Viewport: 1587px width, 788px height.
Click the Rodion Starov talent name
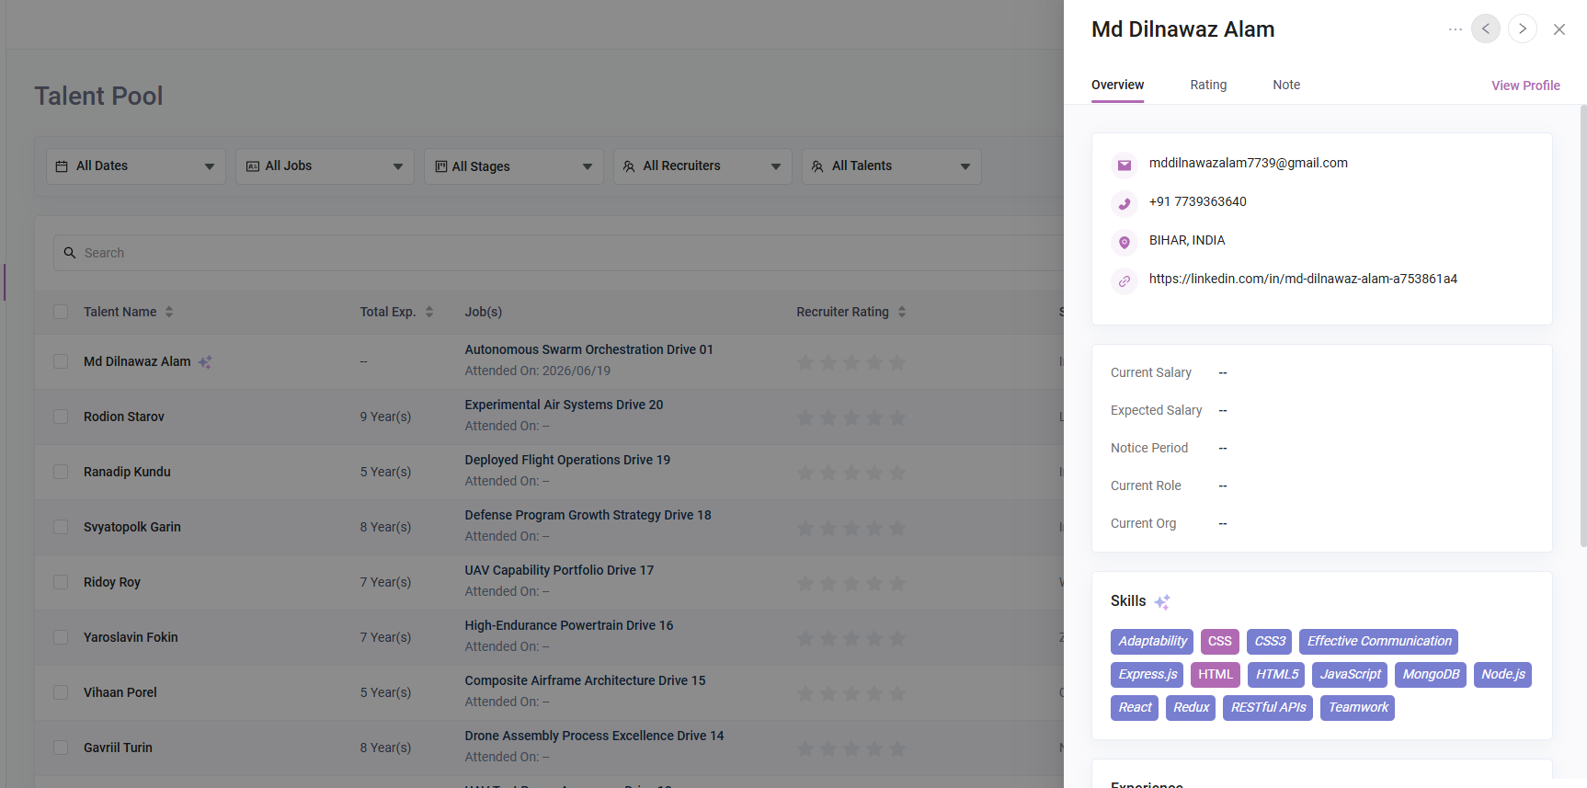pyautogui.click(x=124, y=417)
